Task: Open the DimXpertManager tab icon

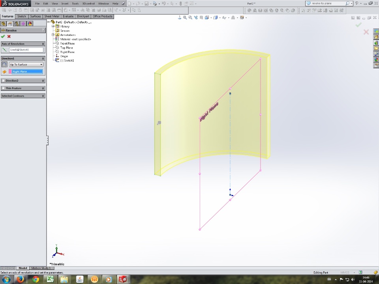Action: pos(23,24)
